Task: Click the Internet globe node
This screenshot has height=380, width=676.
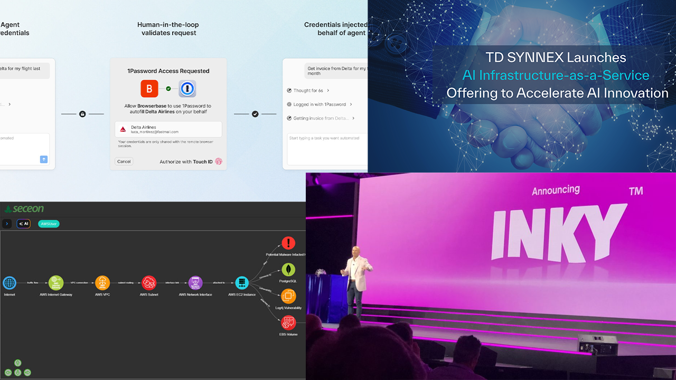Action: pyautogui.click(x=10, y=282)
